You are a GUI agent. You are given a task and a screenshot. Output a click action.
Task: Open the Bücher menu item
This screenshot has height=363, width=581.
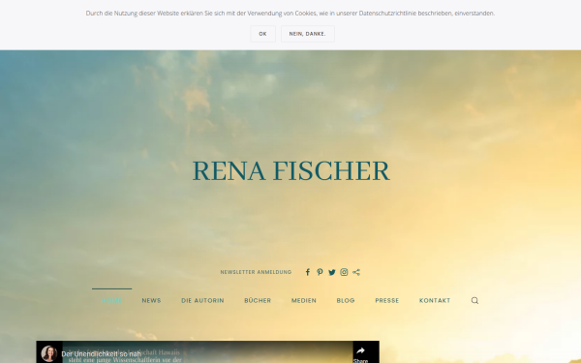258,300
